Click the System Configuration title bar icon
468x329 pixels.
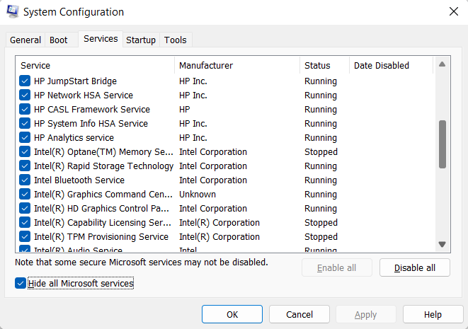pyautogui.click(x=13, y=11)
